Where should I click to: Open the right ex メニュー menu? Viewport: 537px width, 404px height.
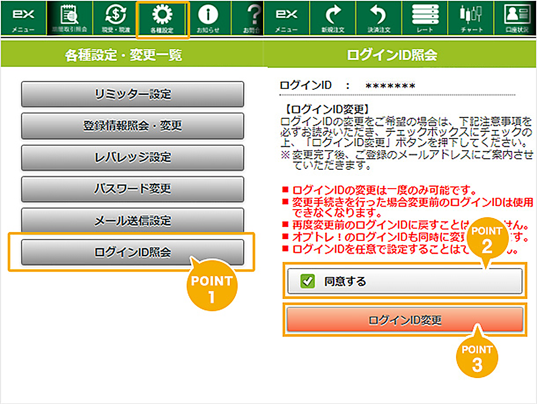click(286, 18)
